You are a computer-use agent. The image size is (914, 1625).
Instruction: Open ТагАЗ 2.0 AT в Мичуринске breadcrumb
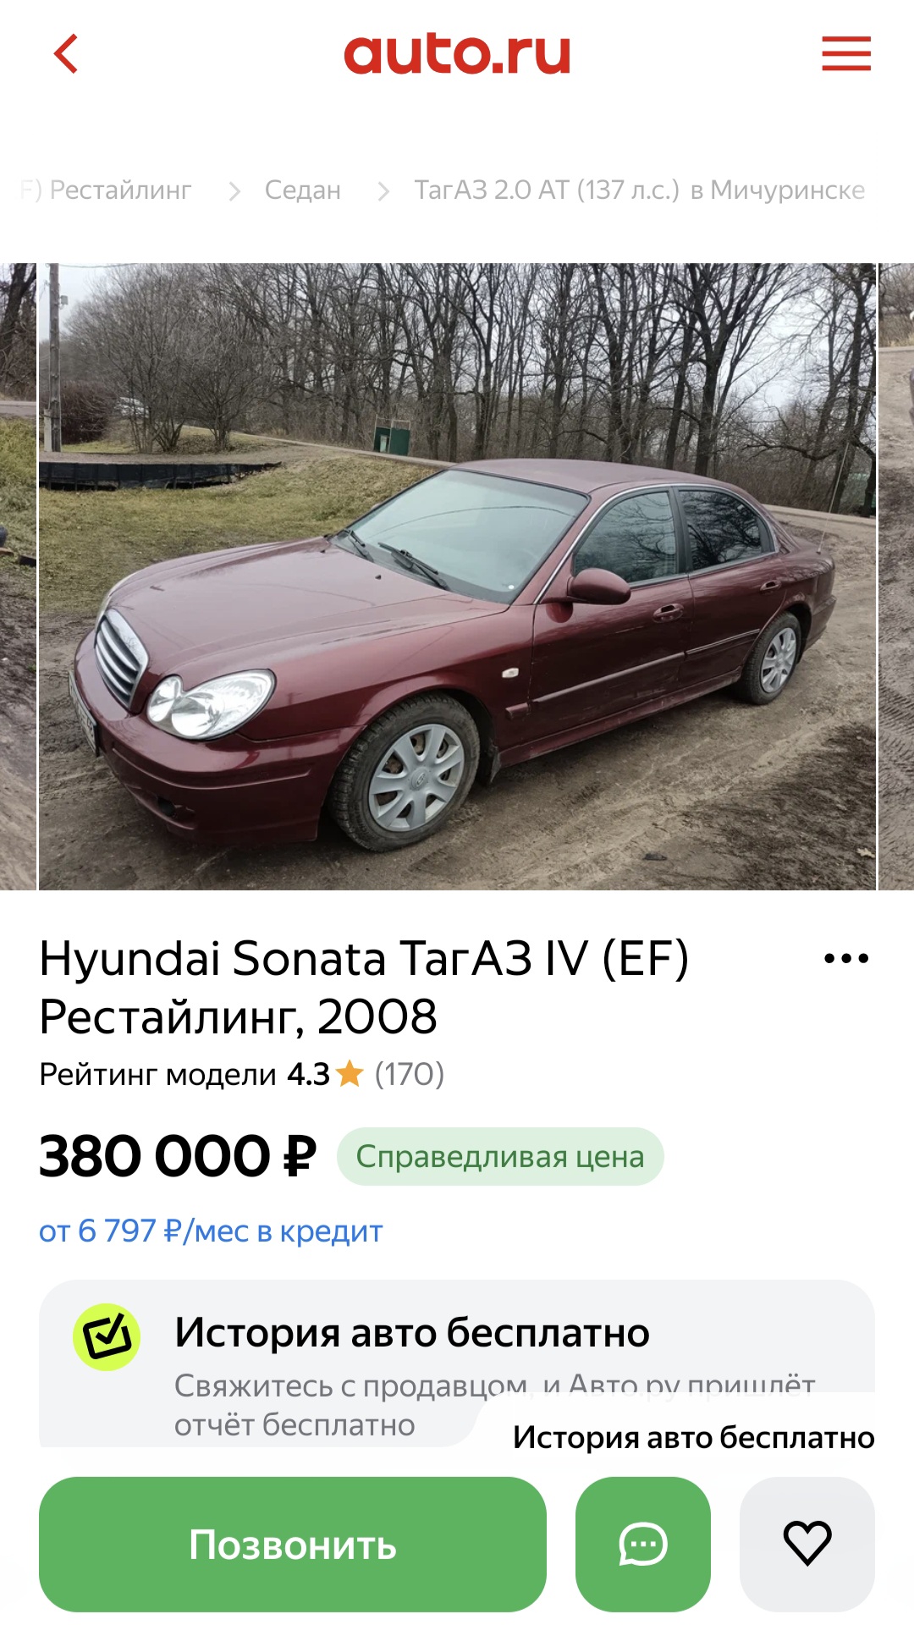click(640, 190)
